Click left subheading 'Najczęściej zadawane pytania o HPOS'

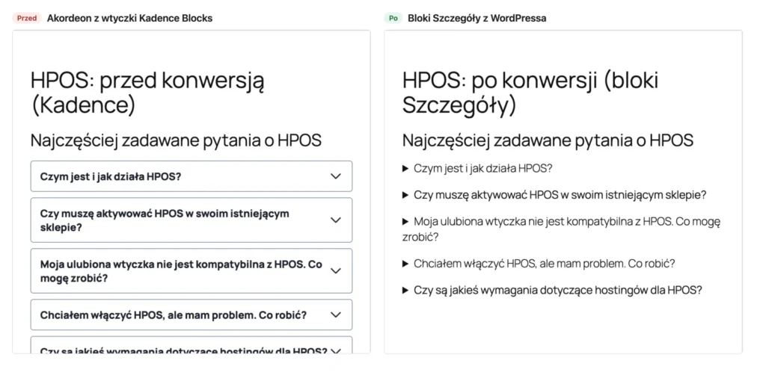point(176,140)
